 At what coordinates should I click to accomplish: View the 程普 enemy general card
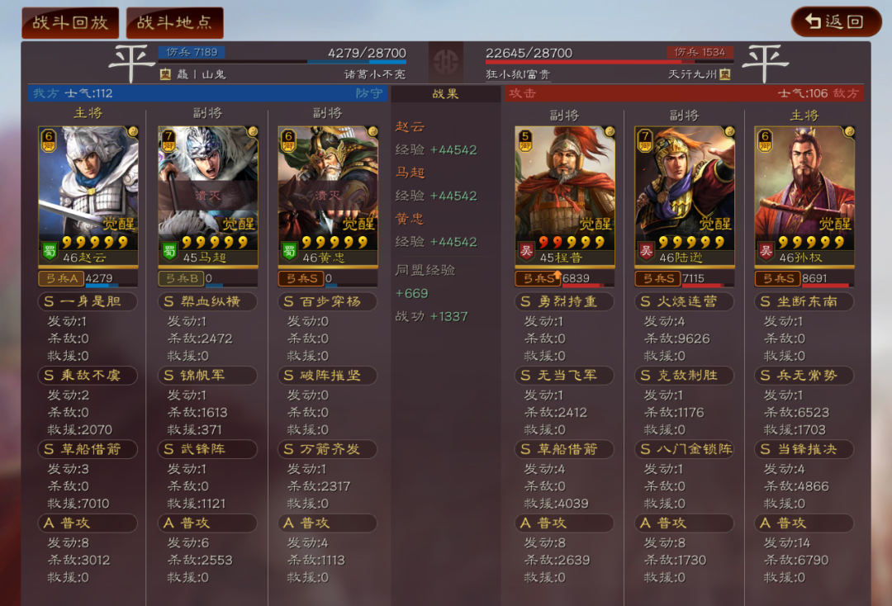point(564,196)
